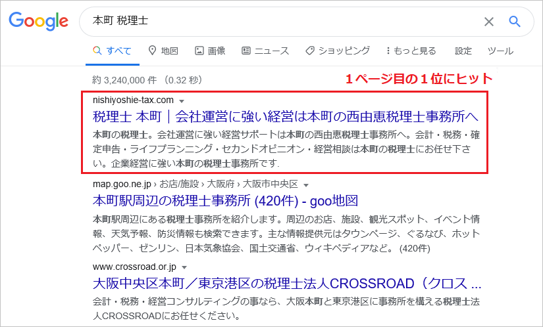Click result count 約 3,240,000 件 text
543x327 pixels.
[124, 80]
